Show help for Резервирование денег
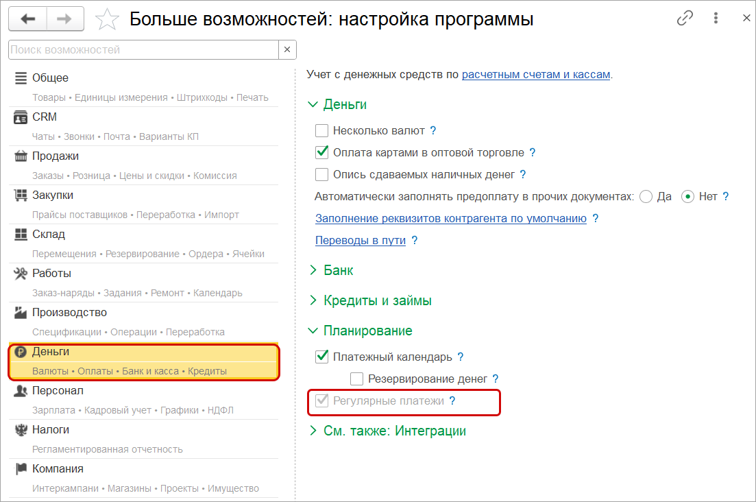 pos(495,379)
